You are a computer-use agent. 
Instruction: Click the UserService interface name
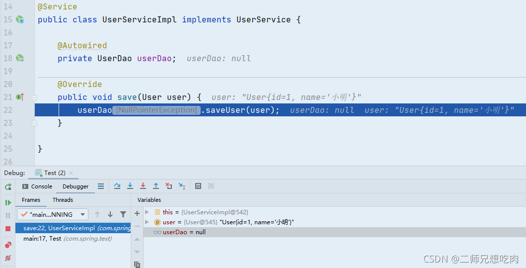tap(264, 19)
